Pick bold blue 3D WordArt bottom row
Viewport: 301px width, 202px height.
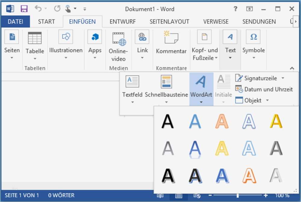[222, 176]
